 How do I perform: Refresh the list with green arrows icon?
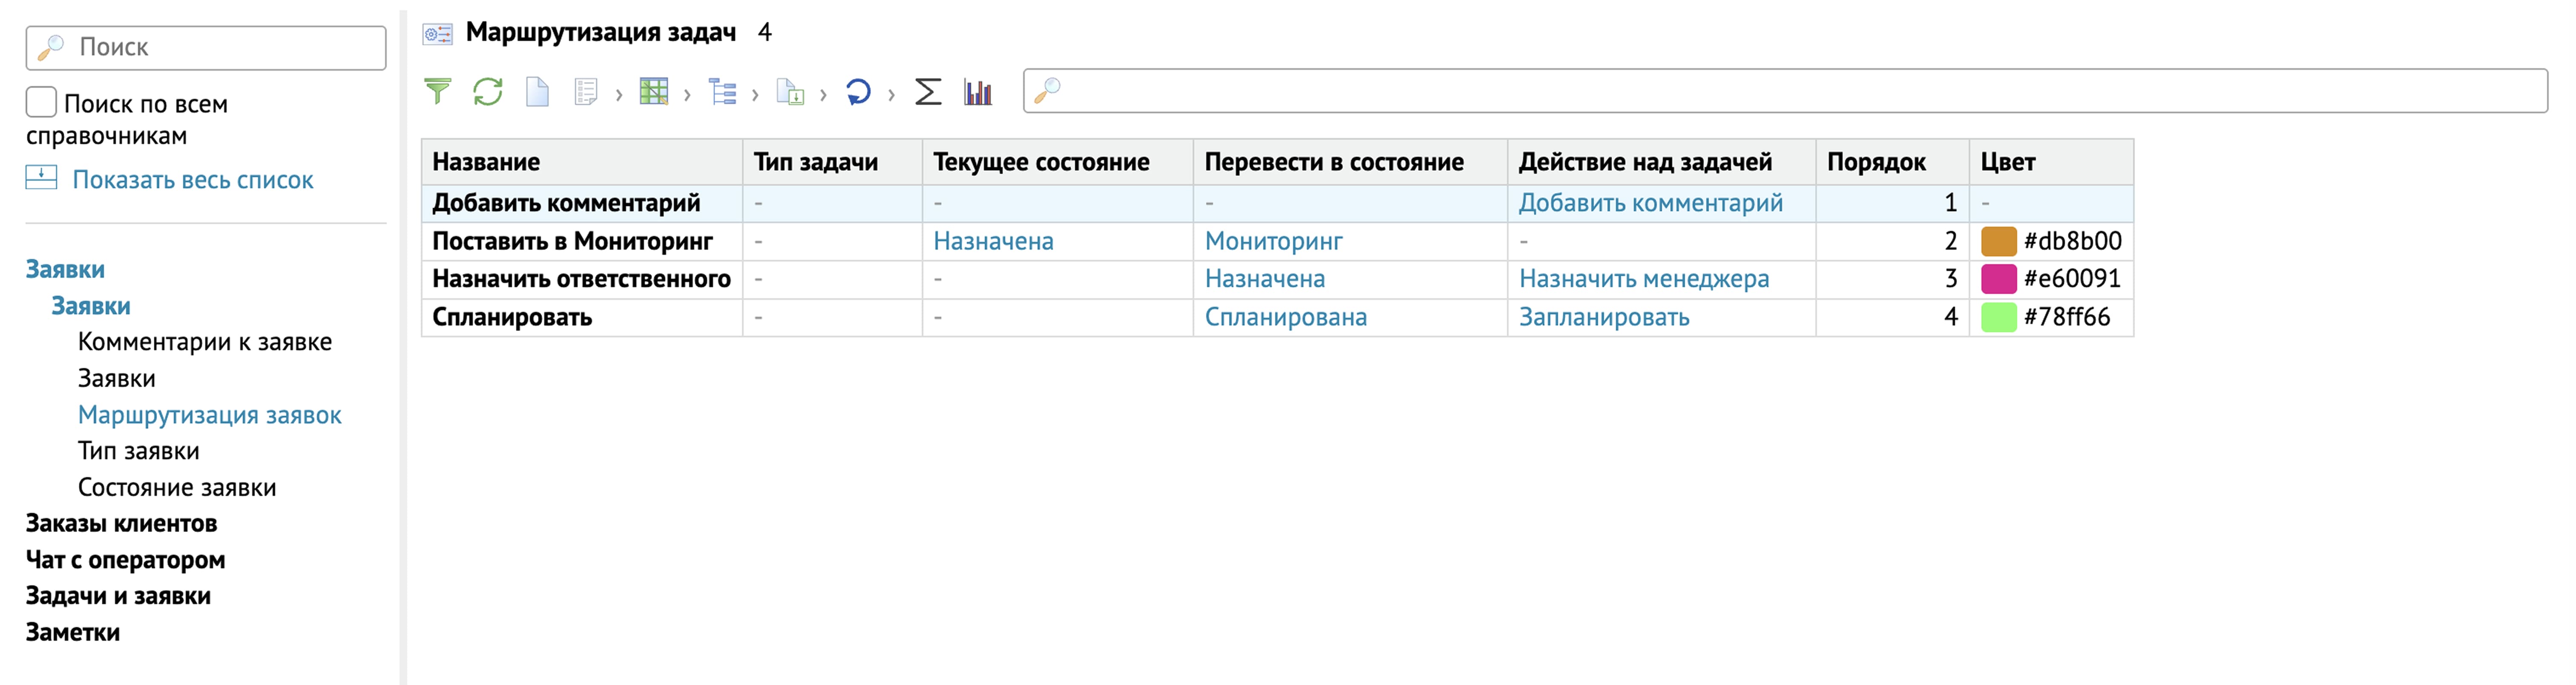coord(488,92)
